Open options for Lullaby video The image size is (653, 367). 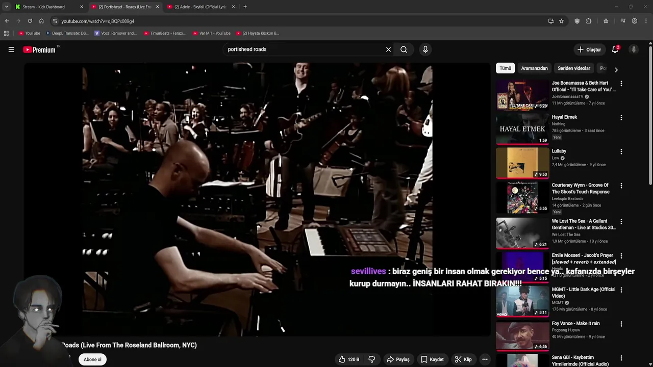(x=621, y=152)
